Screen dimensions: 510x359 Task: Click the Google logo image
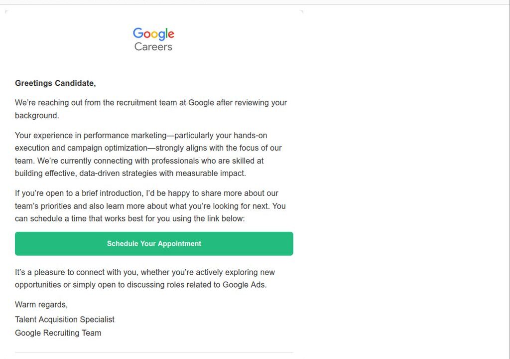click(x=153, y=34)
